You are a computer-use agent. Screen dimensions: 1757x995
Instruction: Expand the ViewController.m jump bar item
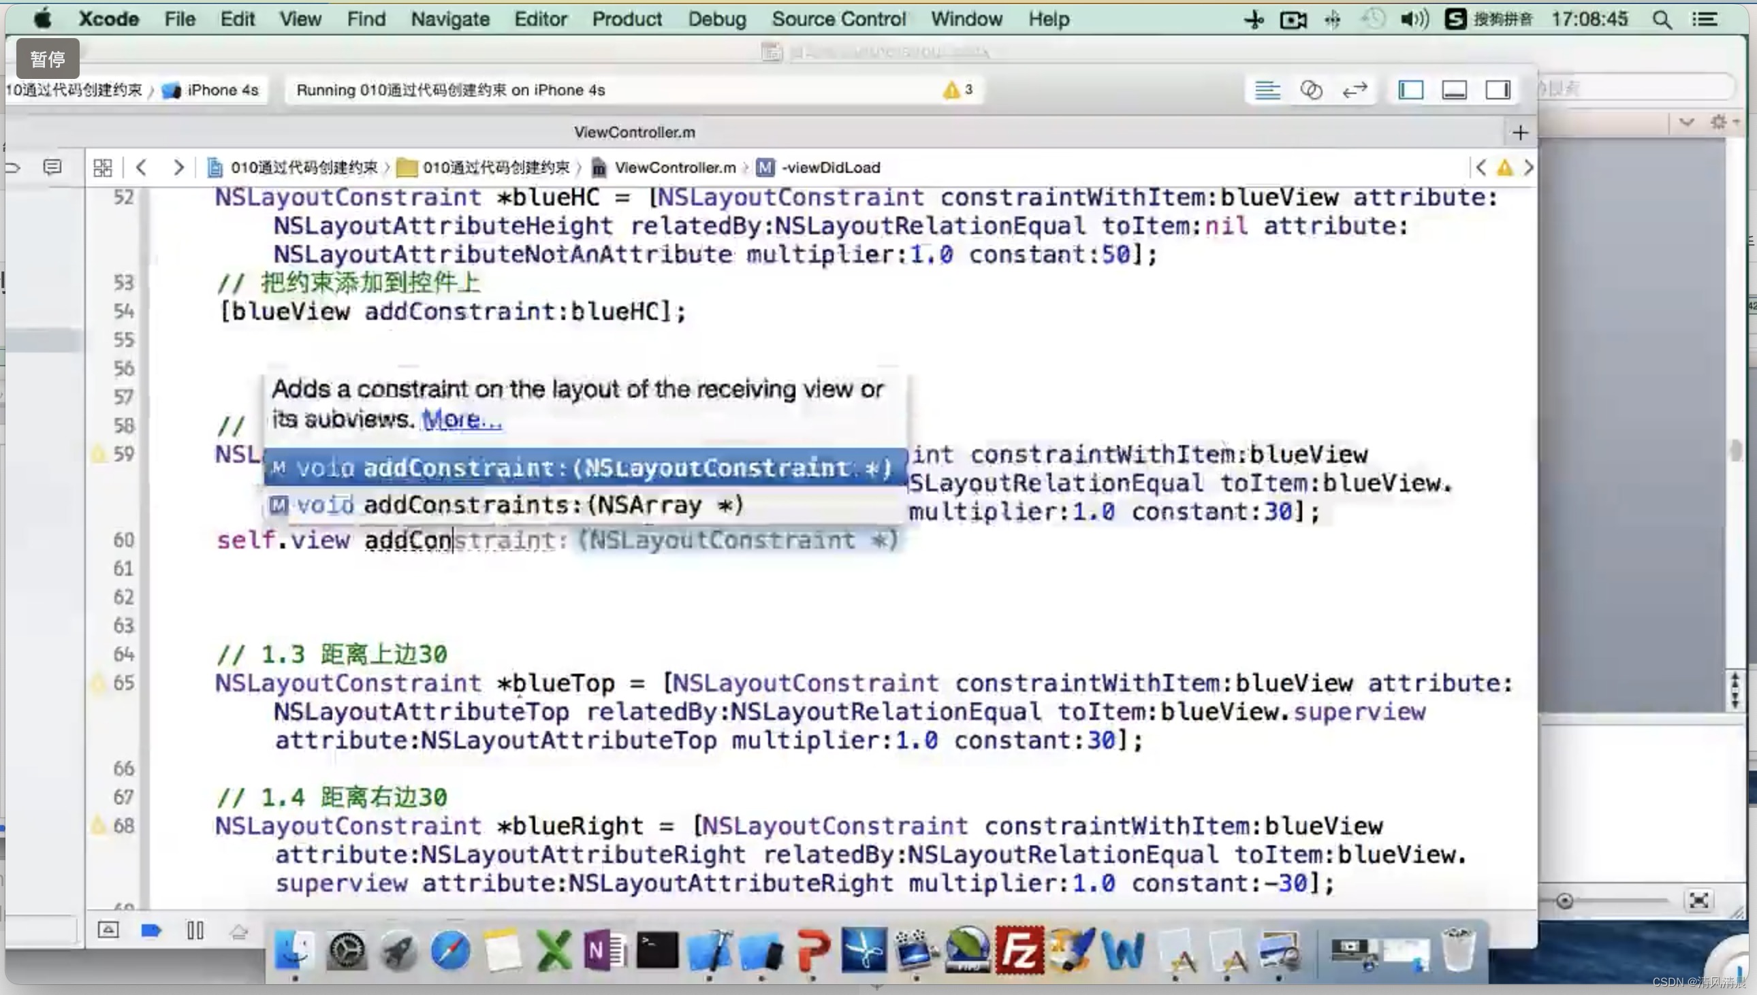tap(674, 167)
